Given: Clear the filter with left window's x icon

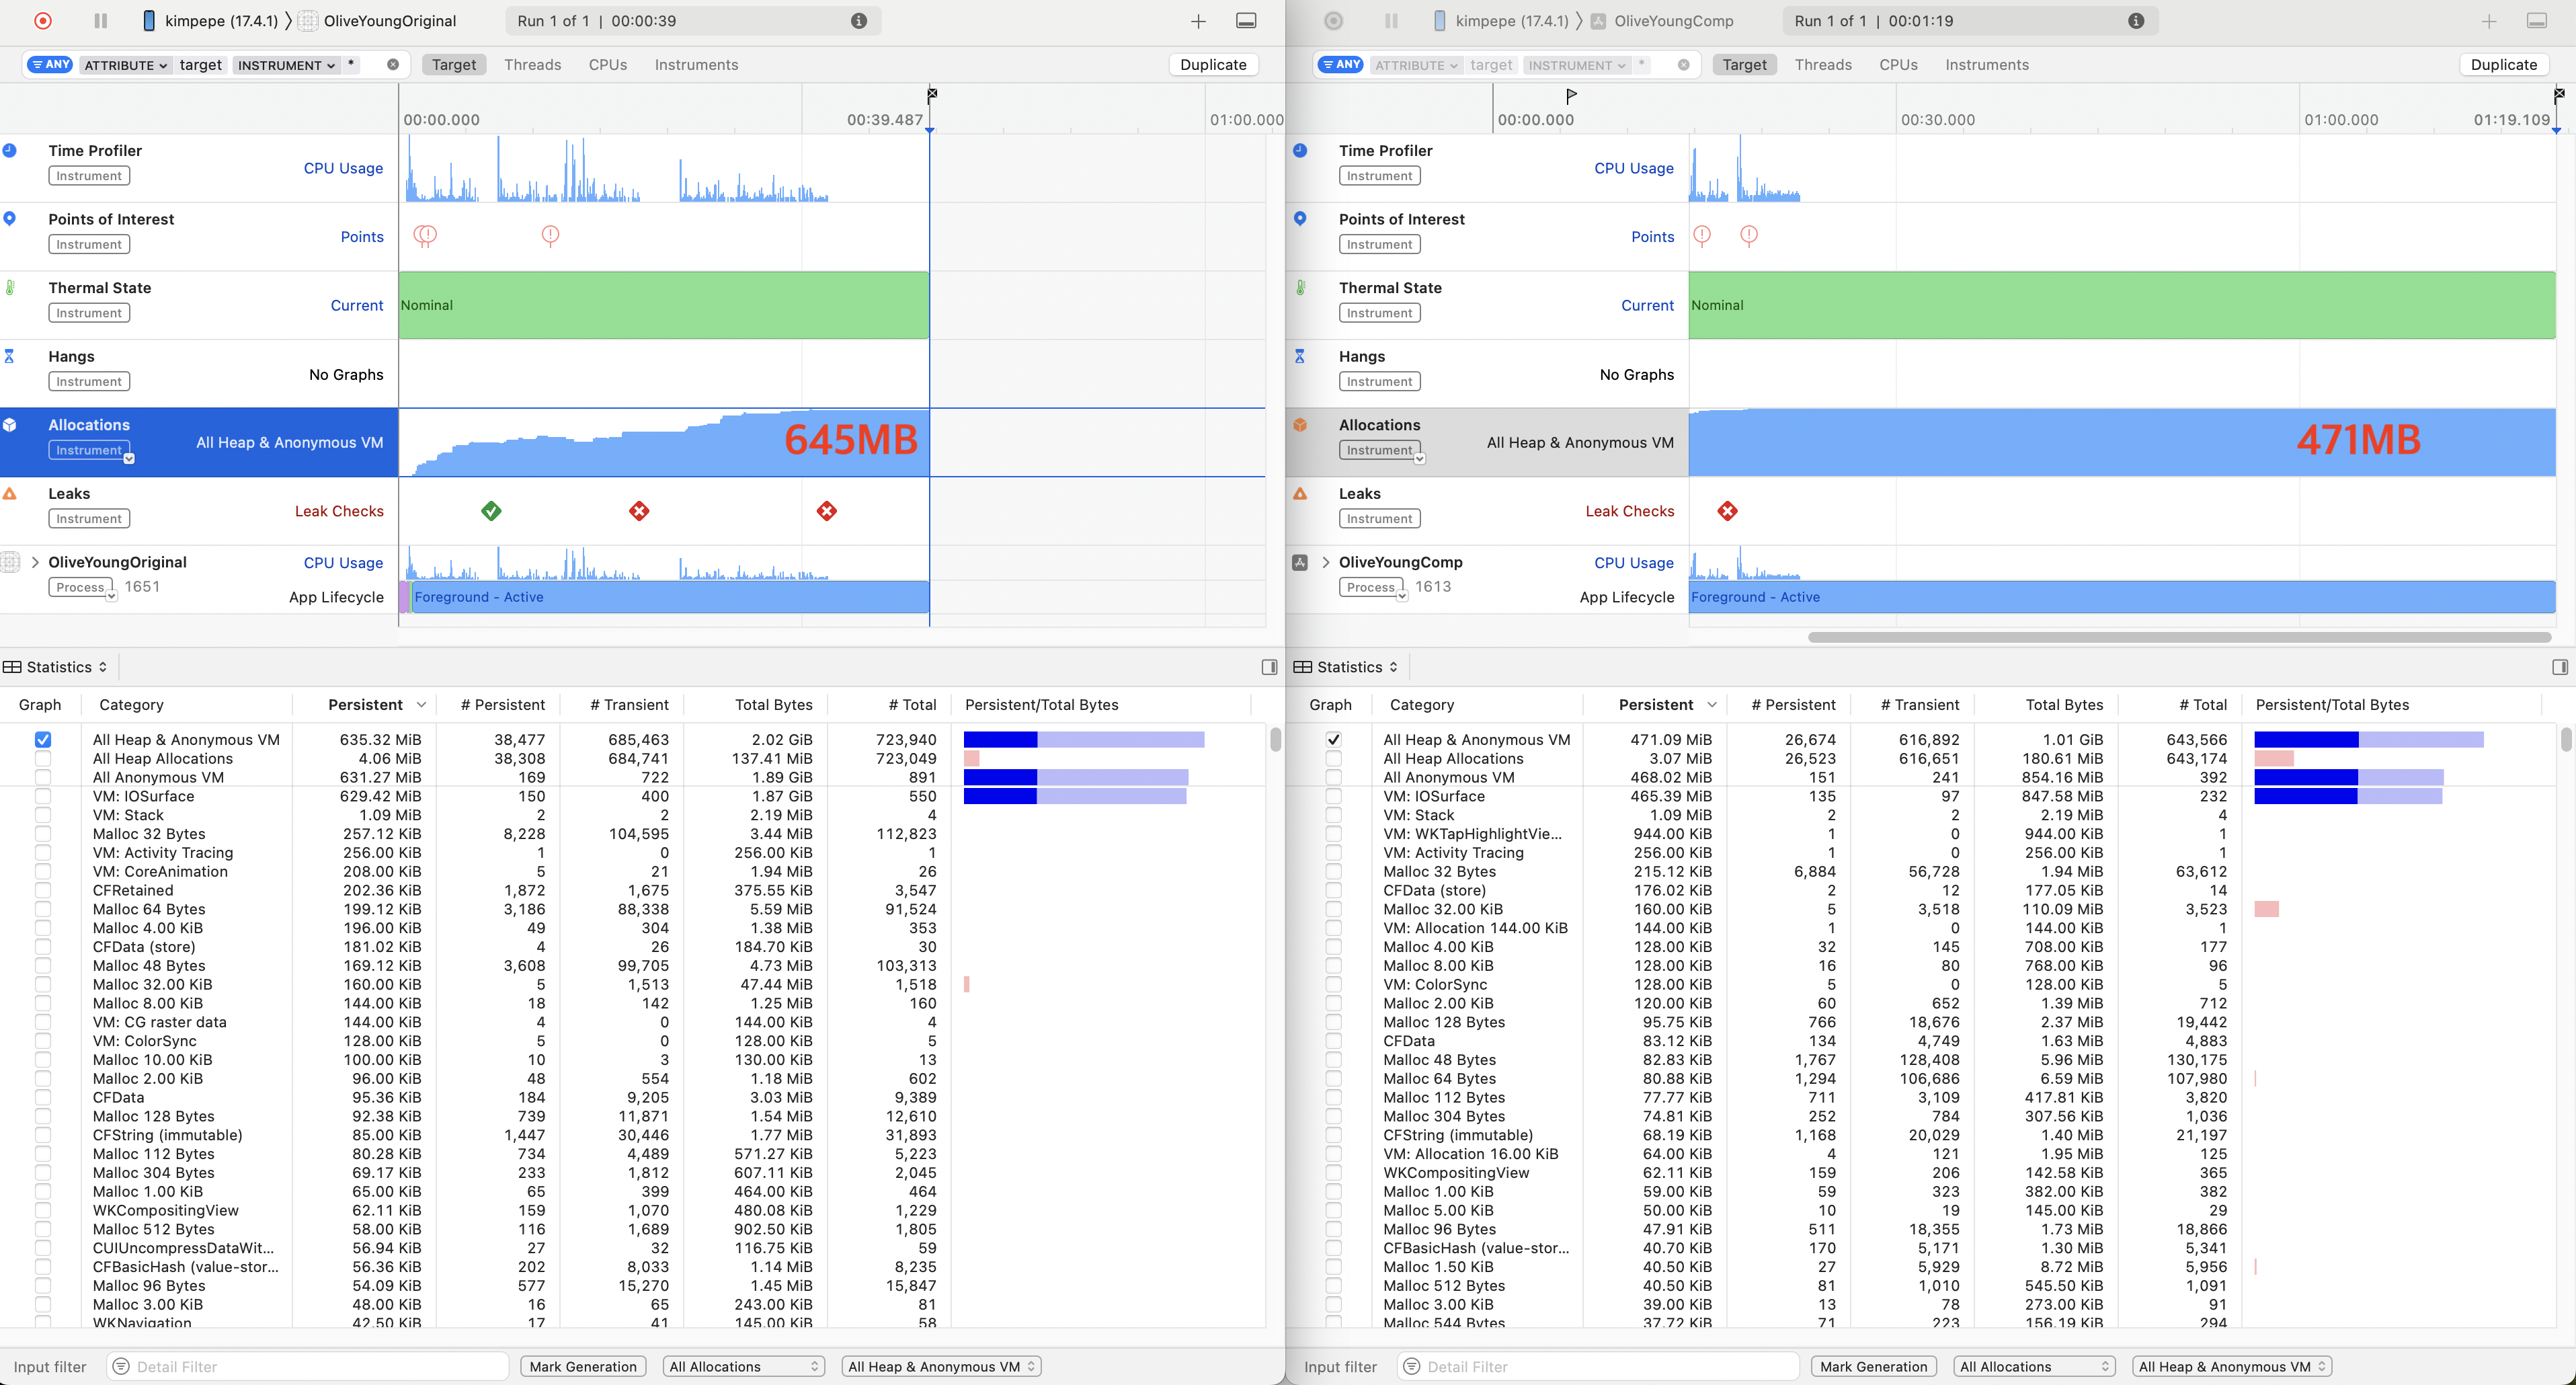Looking at the screenshot, I should coord(393,65).
